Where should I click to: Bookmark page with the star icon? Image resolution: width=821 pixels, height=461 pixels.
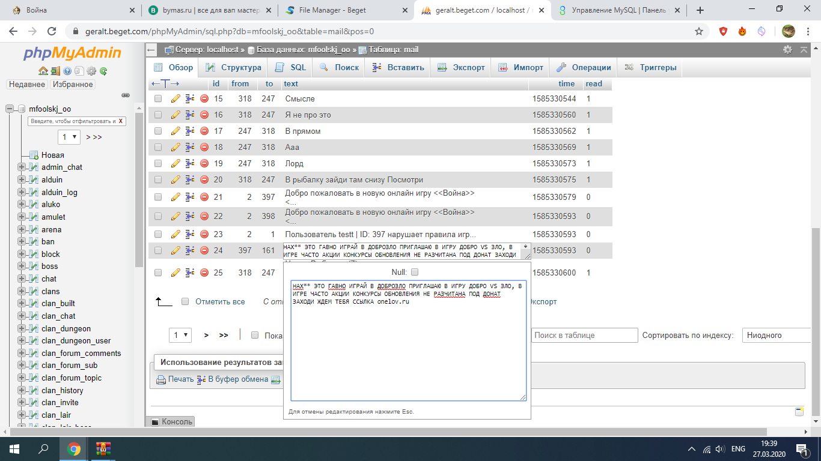[x=698, y=31]
